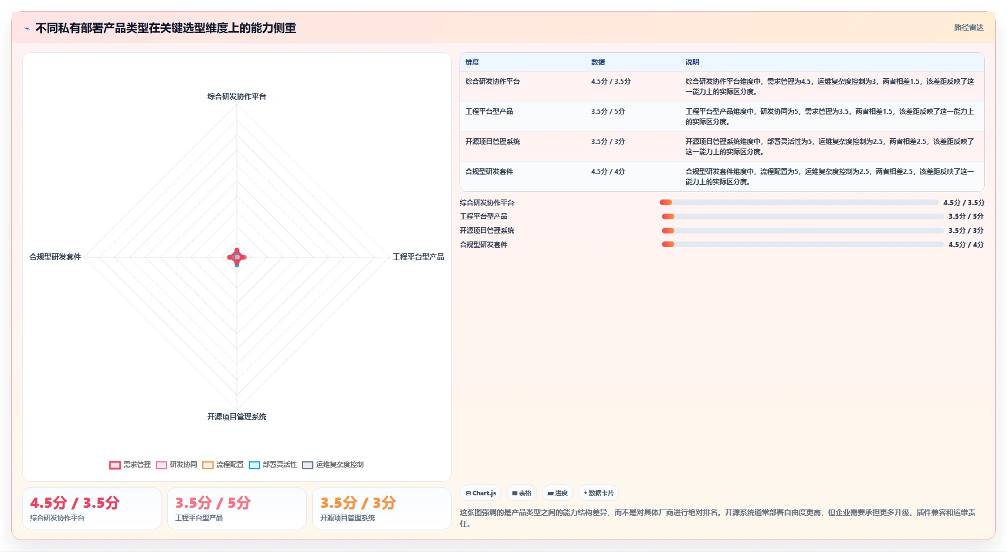Select the 合规型研发套件 table row name
The image size is (1007, 552).
tap(489, 172)
